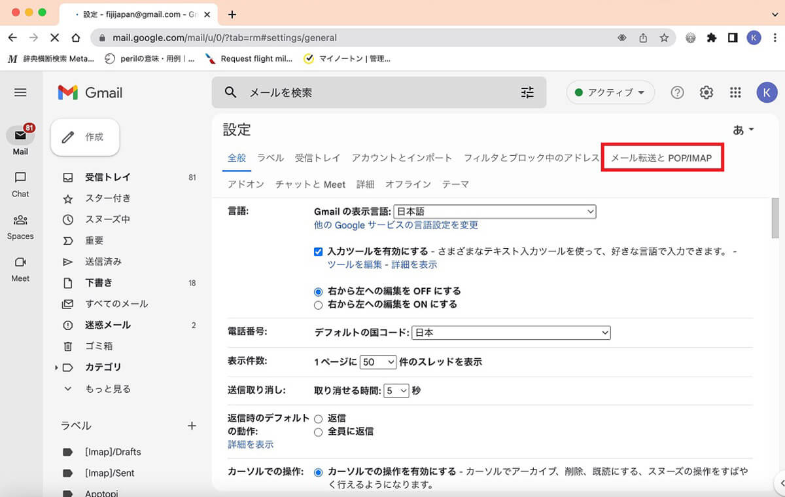Show search options filter icon
The height and width of the screenshot is (497, 785).
pos(527,92)
